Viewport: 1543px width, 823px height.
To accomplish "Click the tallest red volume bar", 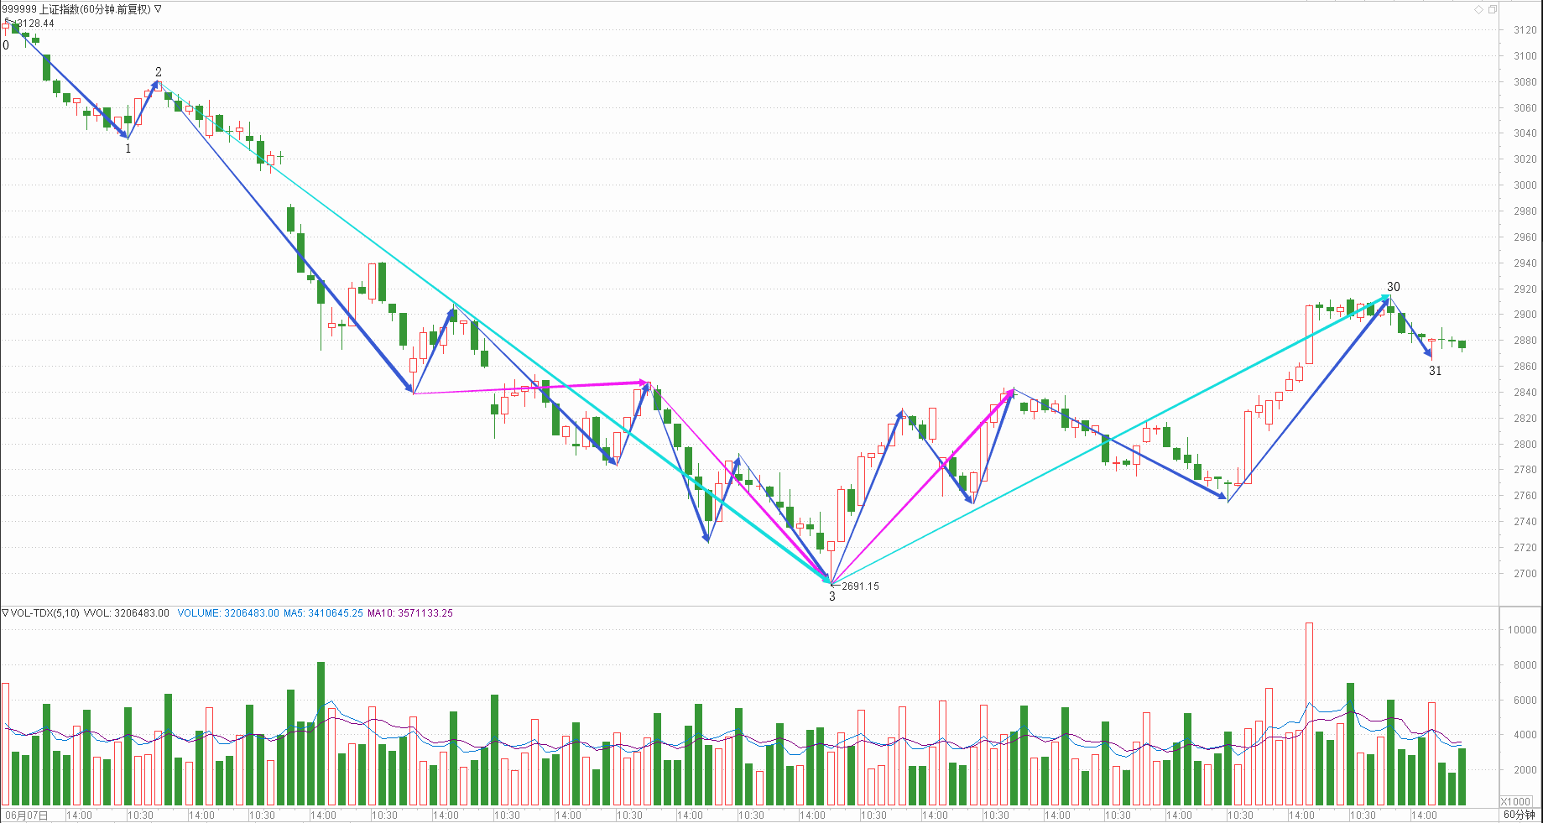I will (1309, 713).
